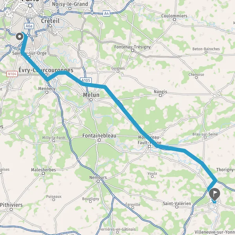Click the Milly-la-Forêt town marker

[54, 141]
